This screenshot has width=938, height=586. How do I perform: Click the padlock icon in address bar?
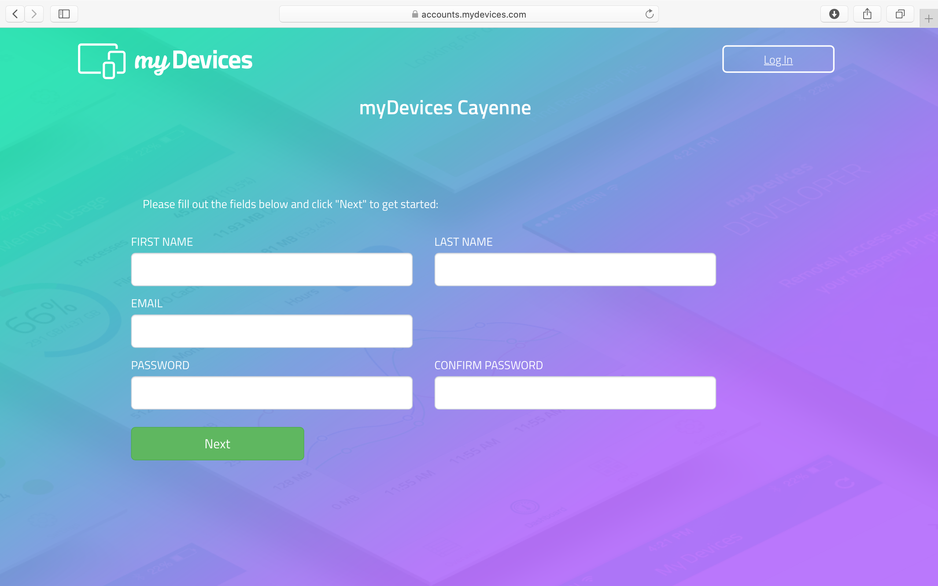415,14
